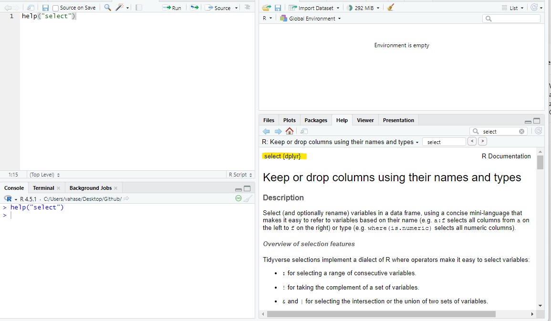Click the forward arrow in Help navigation
The width and height of the screenshot is (551, 321).
pos(279,131)
